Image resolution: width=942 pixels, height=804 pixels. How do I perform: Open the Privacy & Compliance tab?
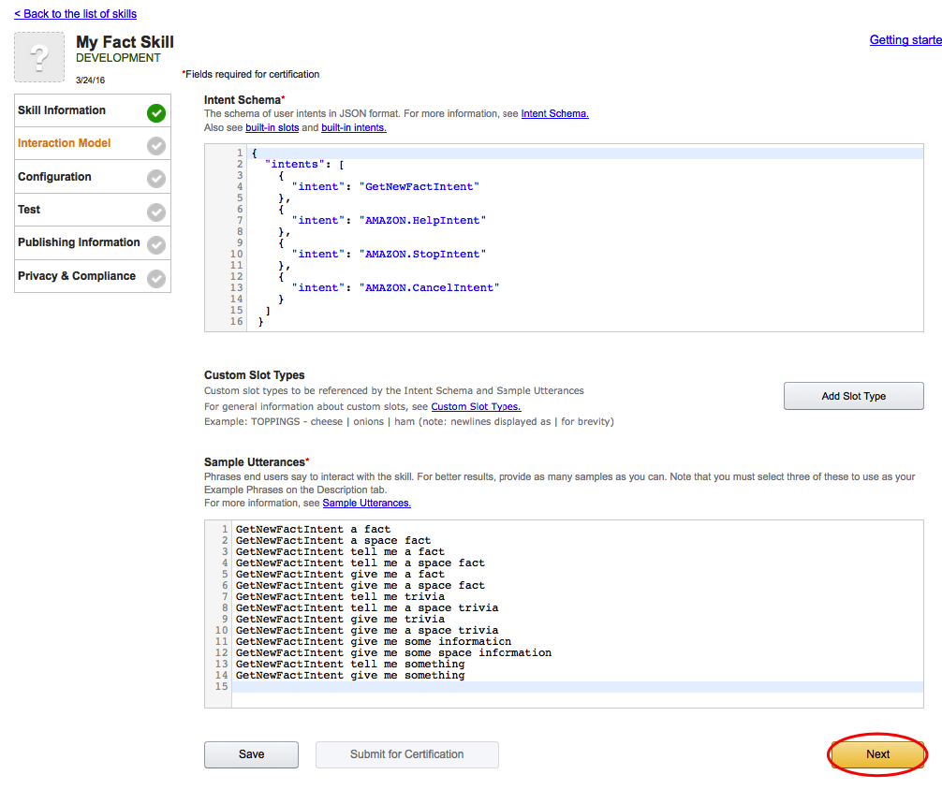(77, 276)
